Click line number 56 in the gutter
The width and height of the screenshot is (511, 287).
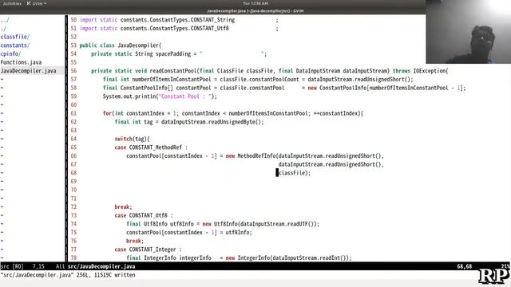click(73, 71)
